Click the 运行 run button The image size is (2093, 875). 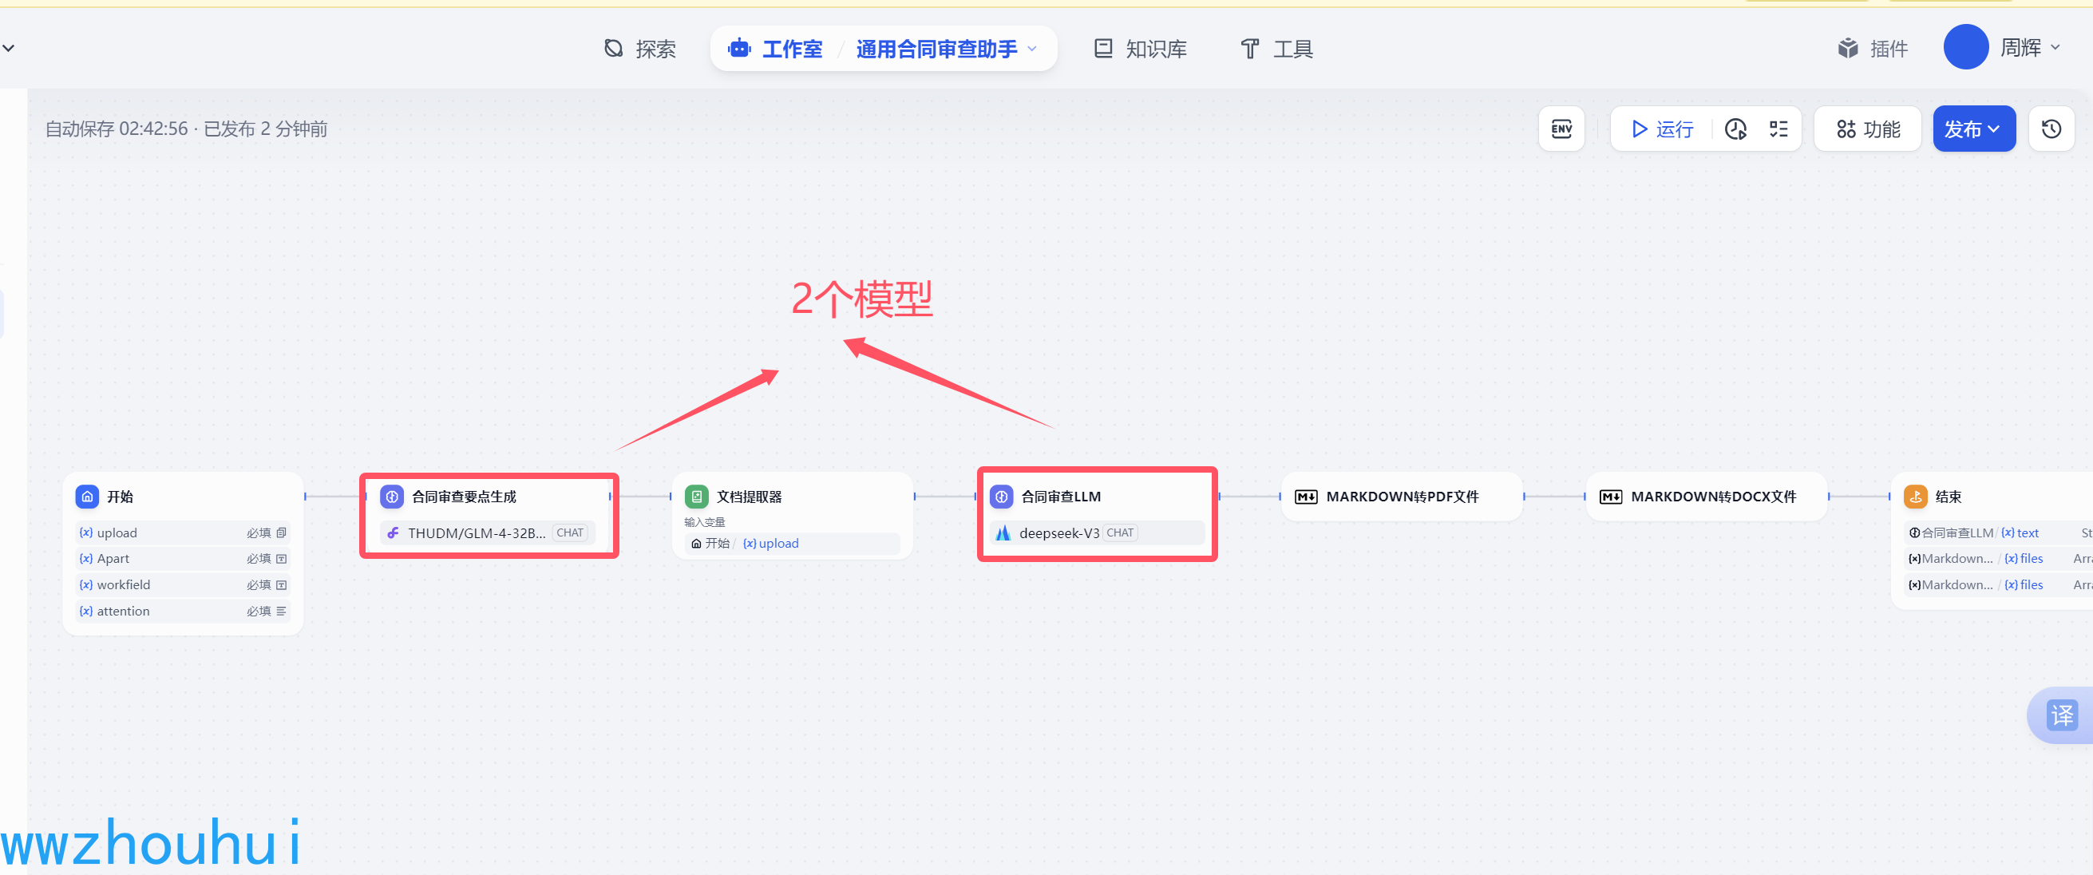(x=1662, y=129)
